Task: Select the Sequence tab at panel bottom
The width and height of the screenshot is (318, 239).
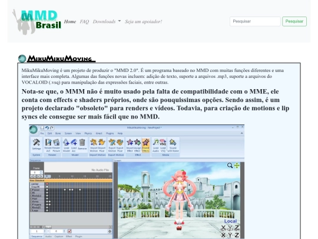Action: 37,237
